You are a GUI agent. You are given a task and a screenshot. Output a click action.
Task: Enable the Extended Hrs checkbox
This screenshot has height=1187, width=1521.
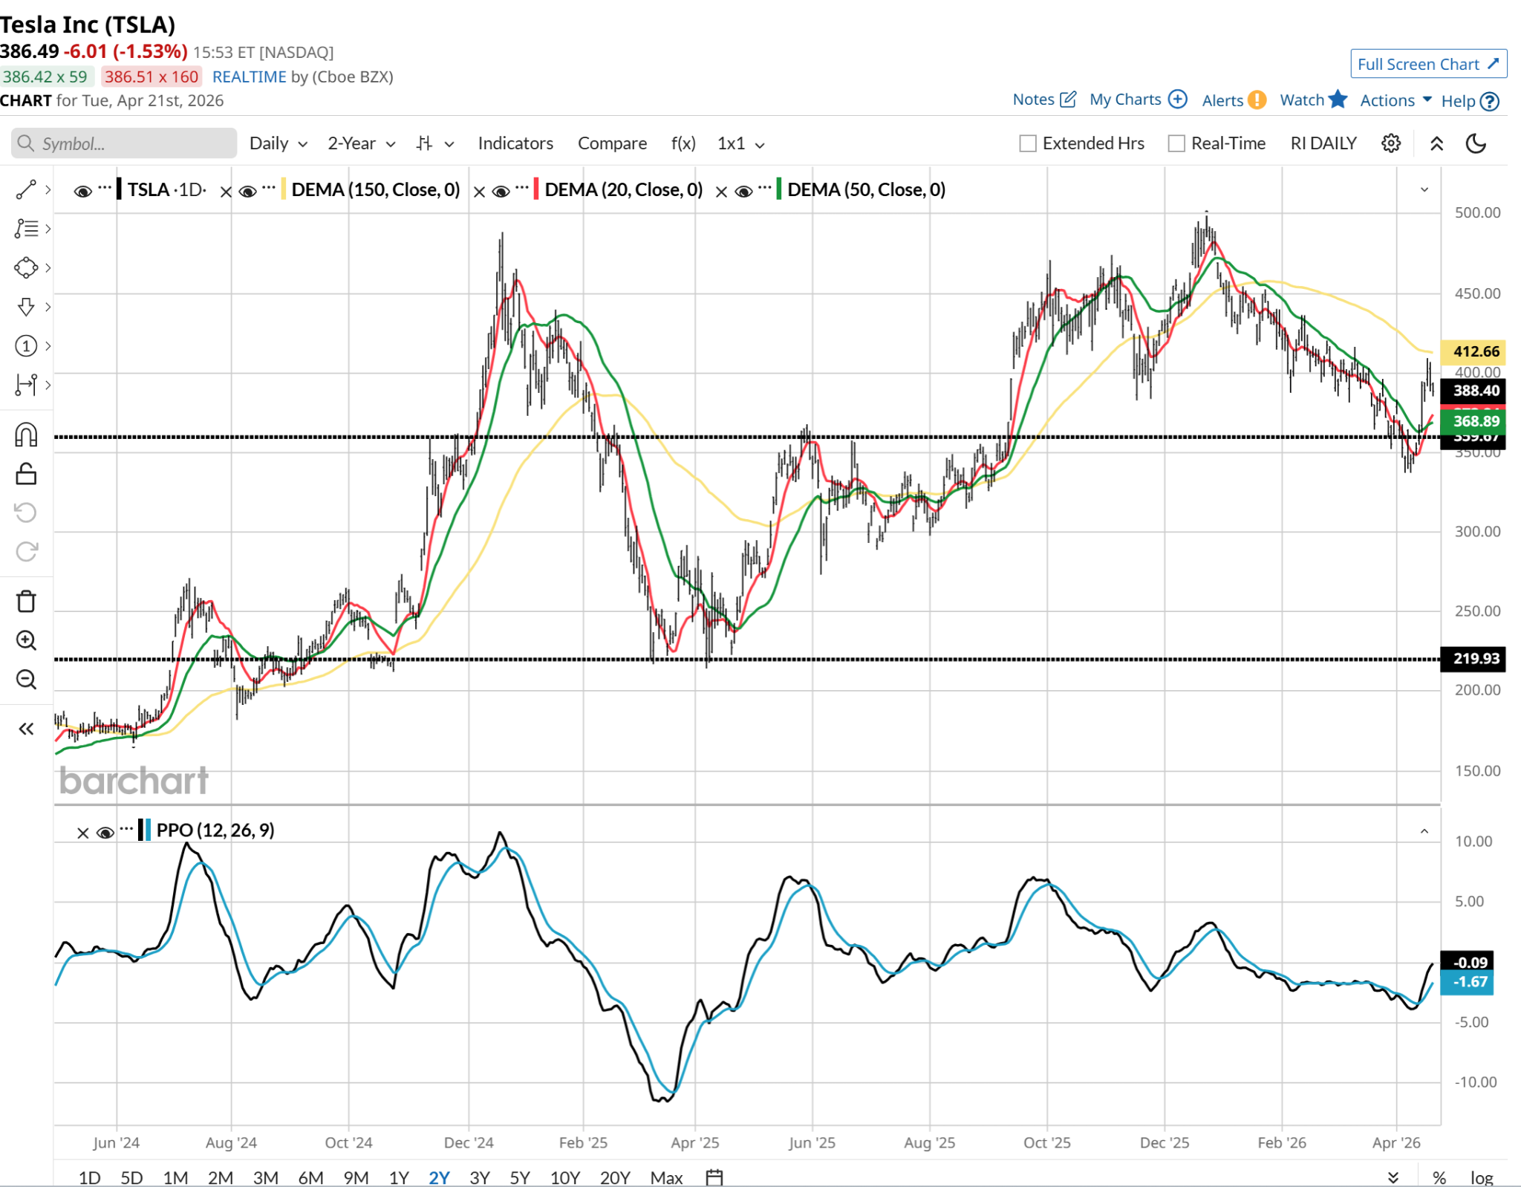click(x=1028, y=143)
